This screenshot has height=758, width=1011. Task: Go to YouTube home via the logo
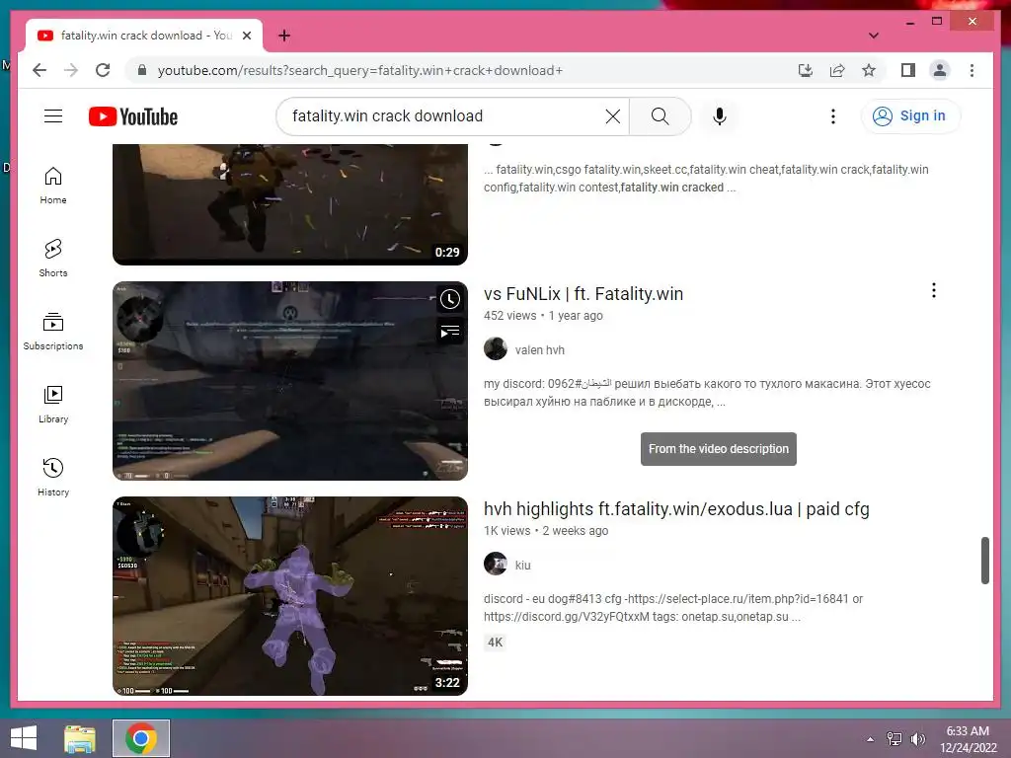pos(133,116)
